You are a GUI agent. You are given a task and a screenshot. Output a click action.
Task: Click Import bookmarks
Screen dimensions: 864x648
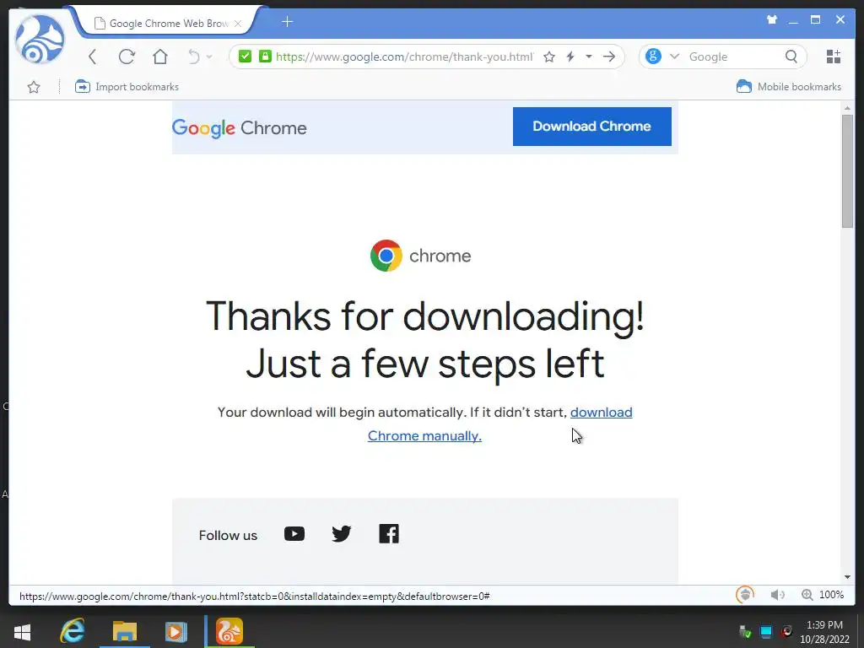click(127, 87)
